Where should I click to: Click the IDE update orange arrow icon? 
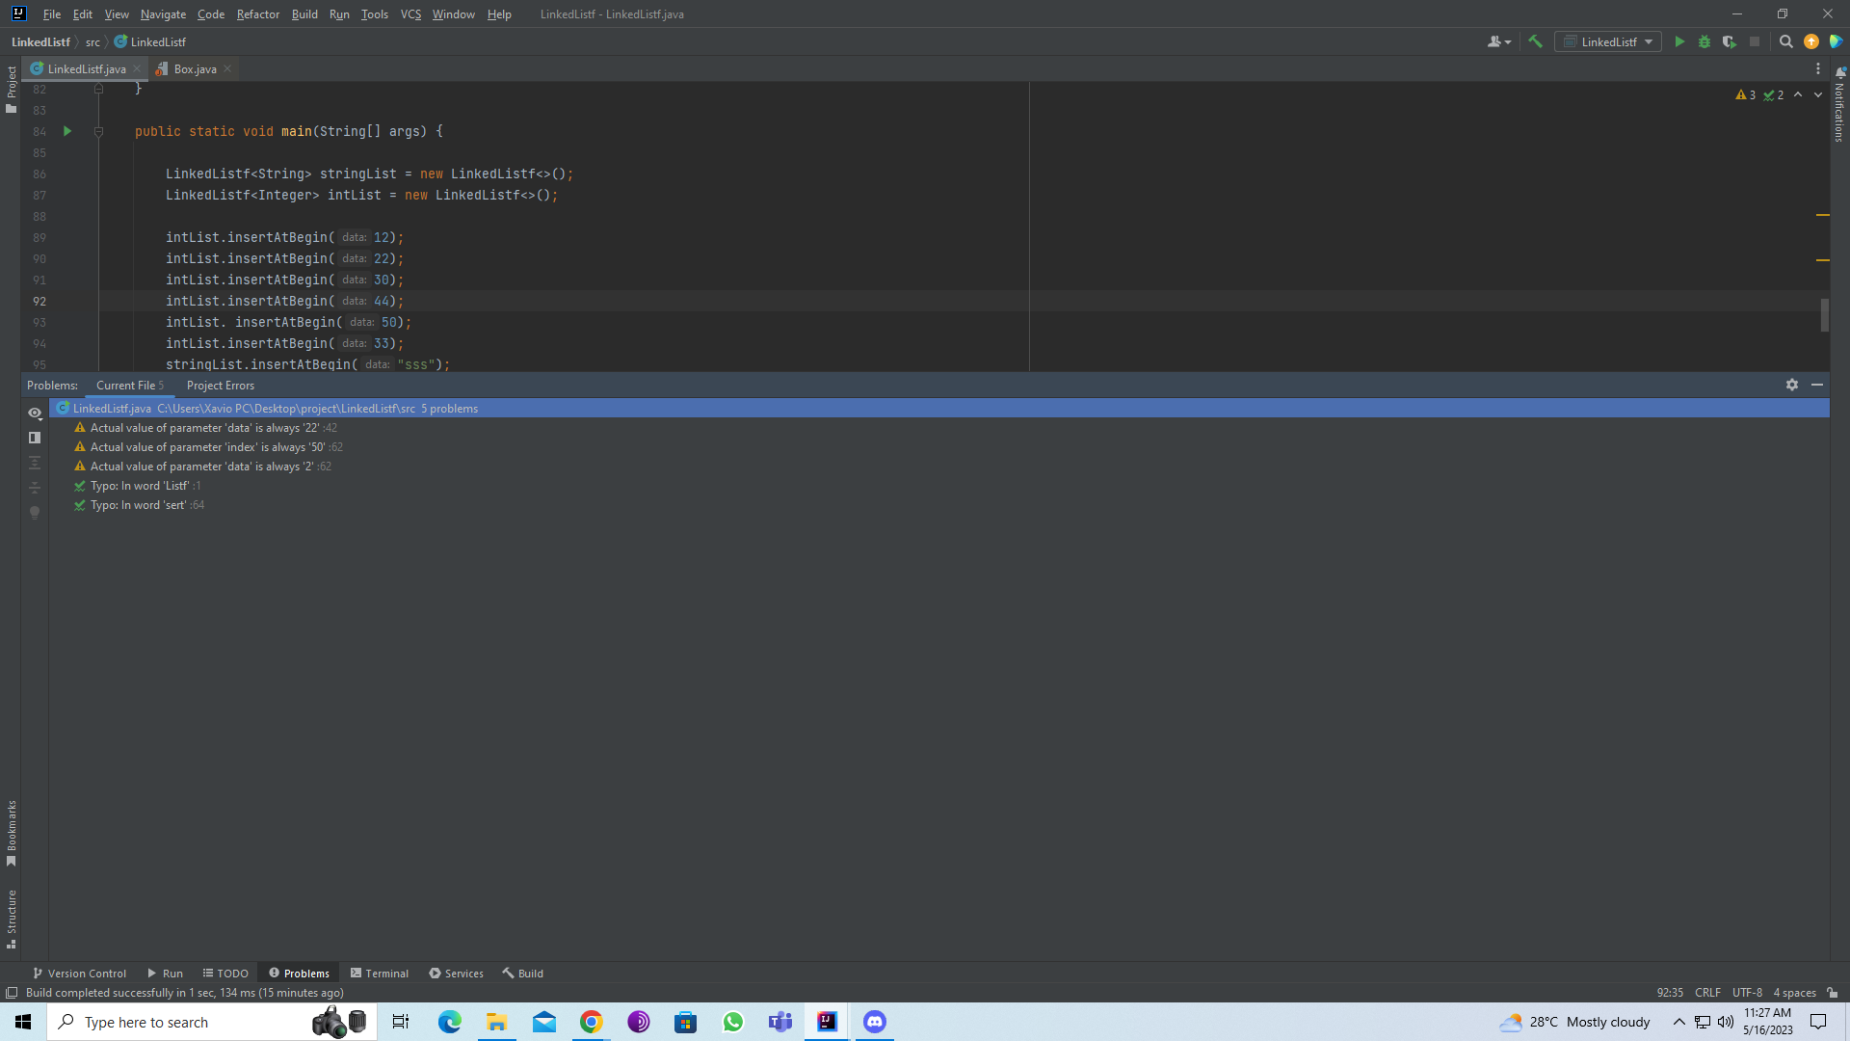tap(1811, 41)
